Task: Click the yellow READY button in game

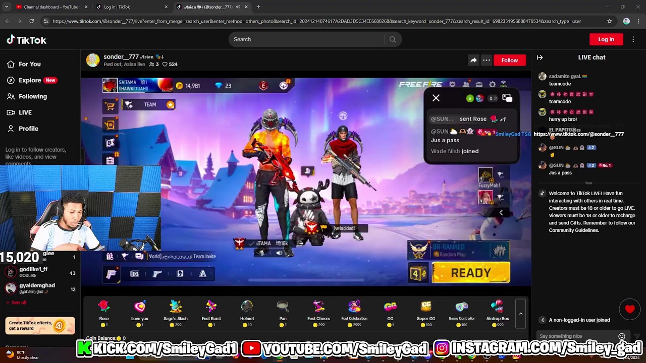Action: (471, 273)
